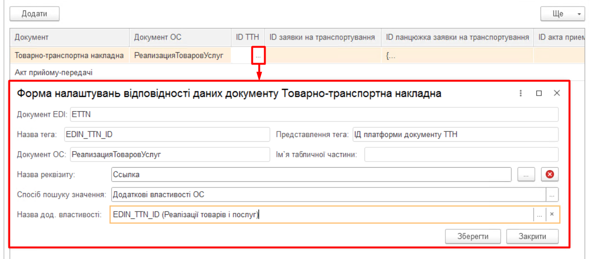Click the Документ ОС column header

click(158, 37)
